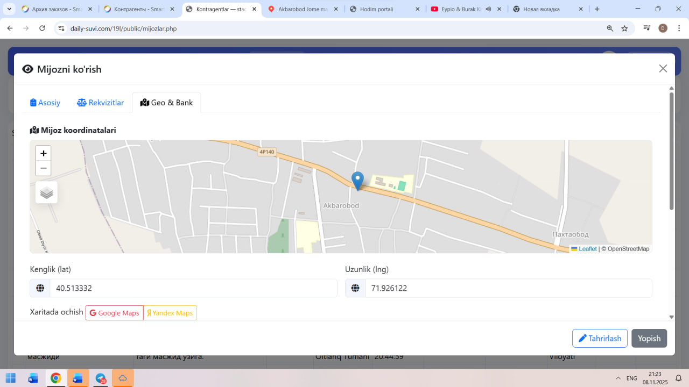The width and height of the screenshot is (689, 387).
Task: Switch to the Hodim portali browser tab
Action: pyautogui.click(x=385, y=9)
